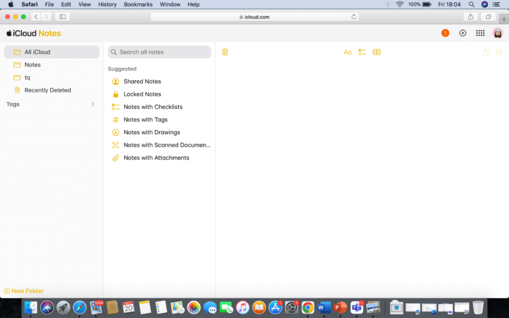The width and height of the screenshot is (509, 318).
Task: Open Launchpad rocket in the Dock
Action: 63,307
